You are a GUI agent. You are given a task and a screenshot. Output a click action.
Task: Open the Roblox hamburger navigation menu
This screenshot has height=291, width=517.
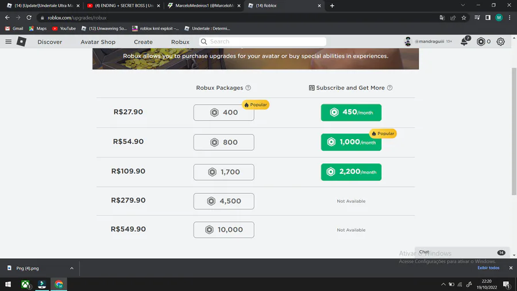pos(8,41)
